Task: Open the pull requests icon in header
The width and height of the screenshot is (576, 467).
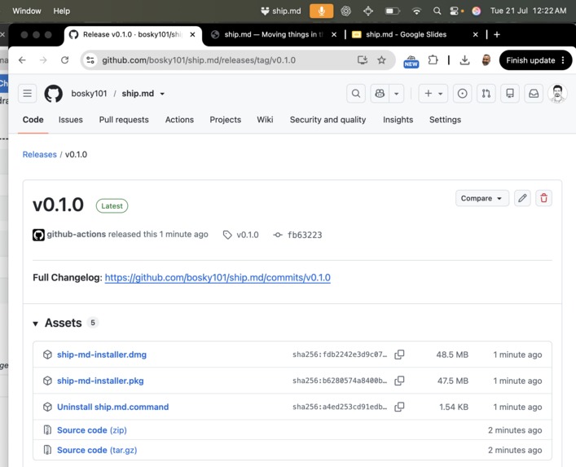Action: tap(486, 94)
